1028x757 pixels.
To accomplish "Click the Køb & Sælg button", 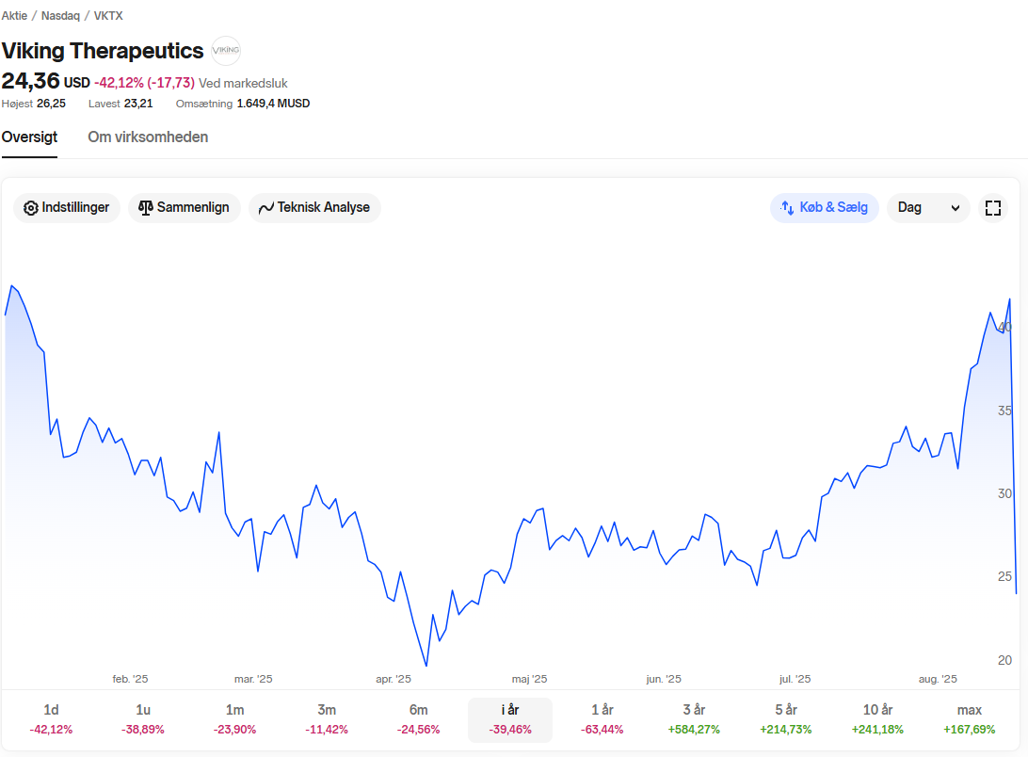I will click(824, 208).
